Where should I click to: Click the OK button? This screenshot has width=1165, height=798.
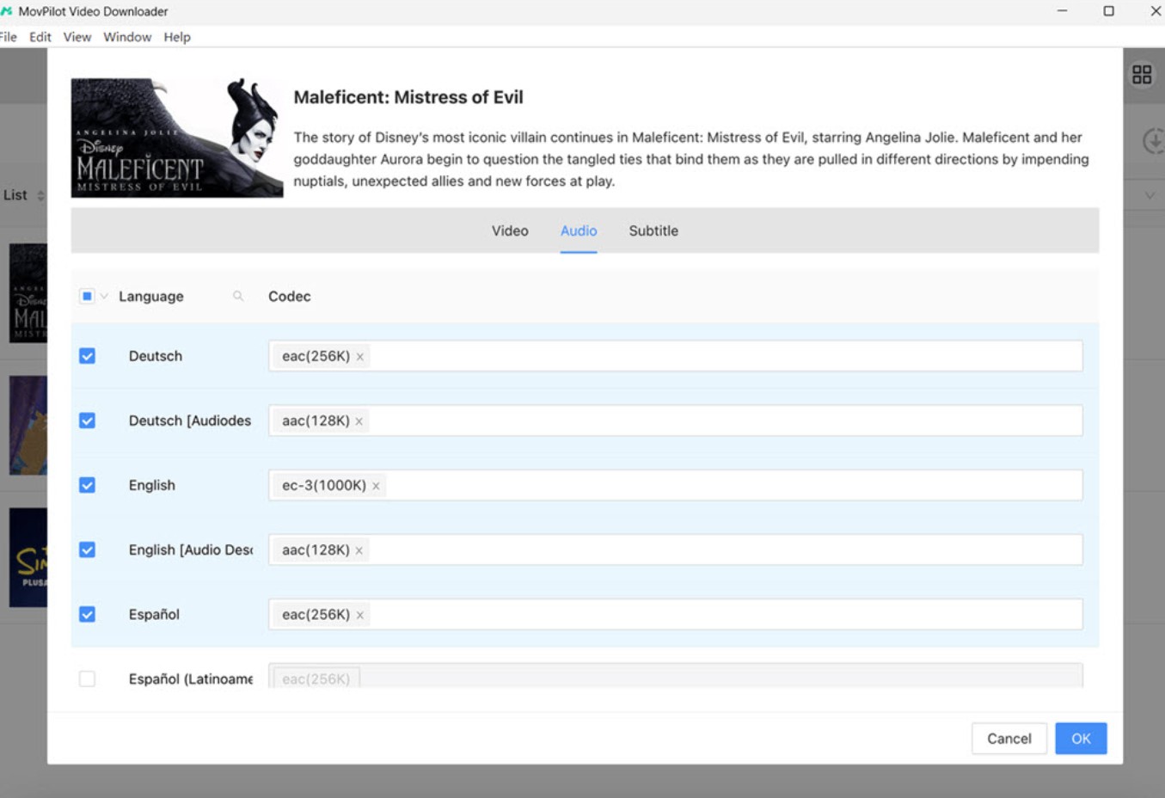(x=1081, y=739)
